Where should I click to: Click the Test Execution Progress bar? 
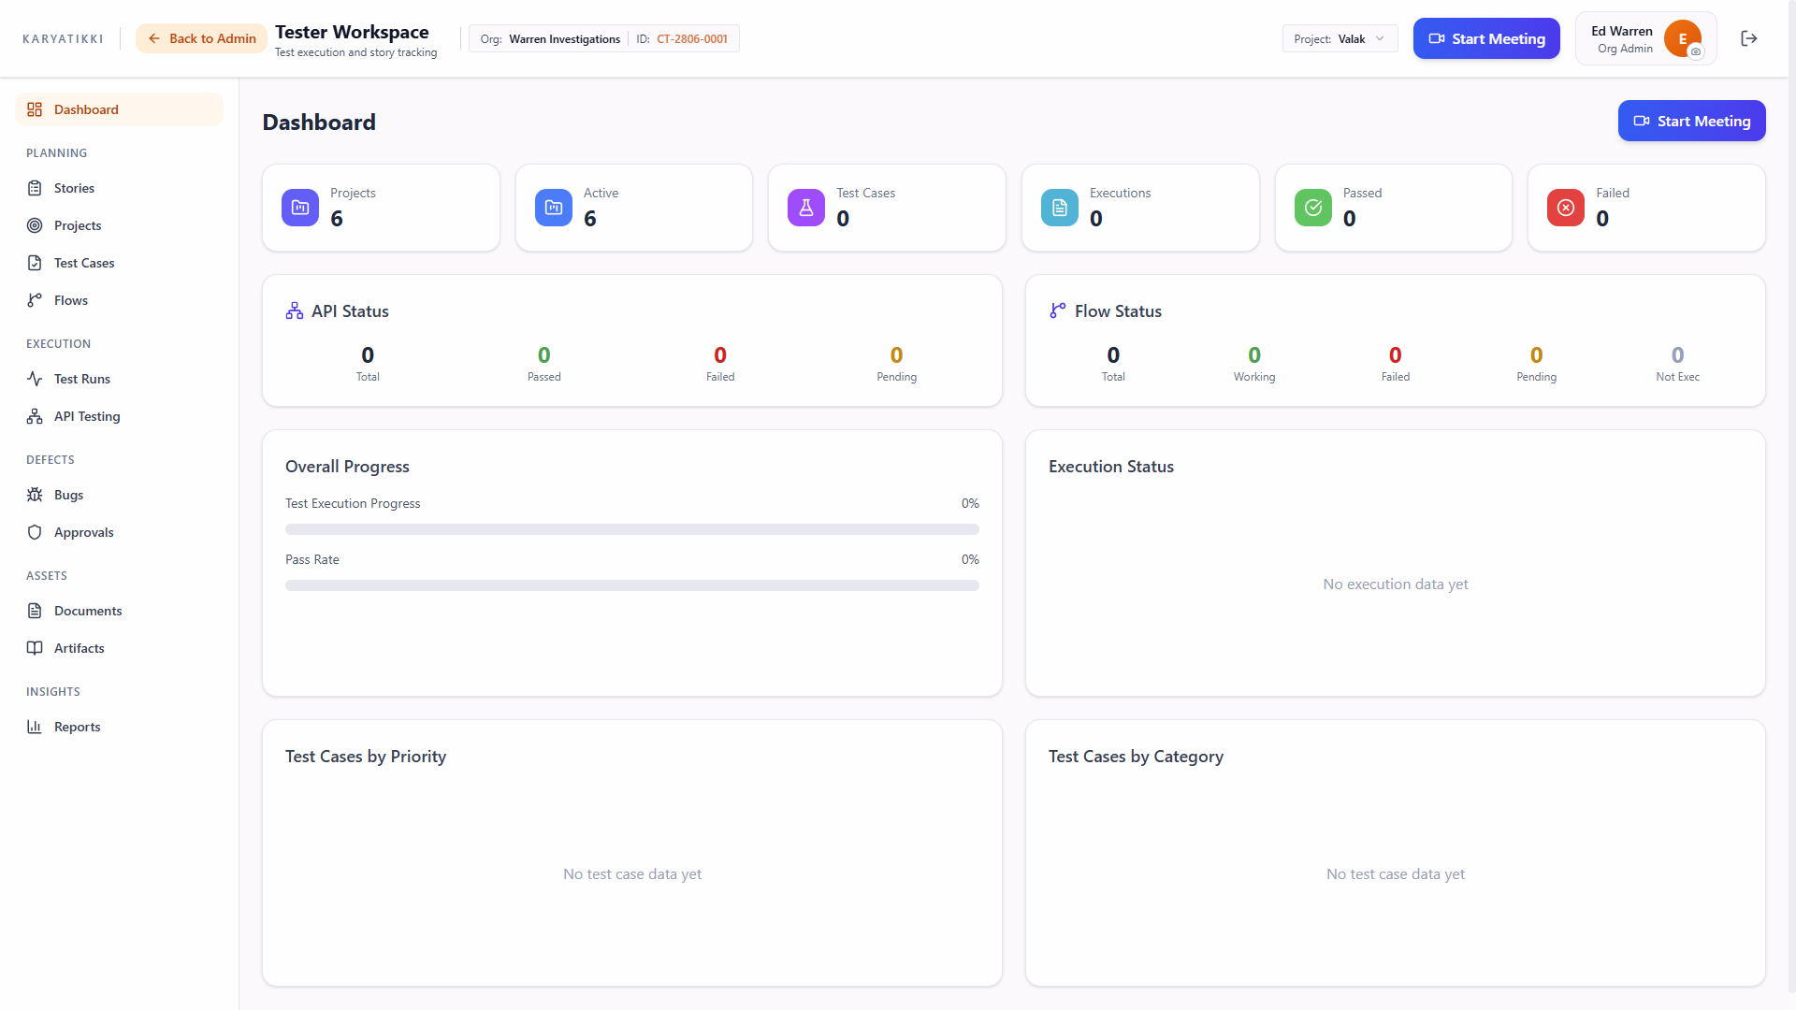tap(632, 529)
